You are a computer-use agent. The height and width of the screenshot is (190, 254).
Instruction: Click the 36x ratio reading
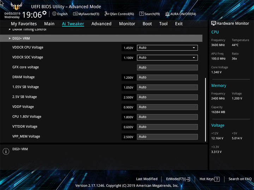234,59
